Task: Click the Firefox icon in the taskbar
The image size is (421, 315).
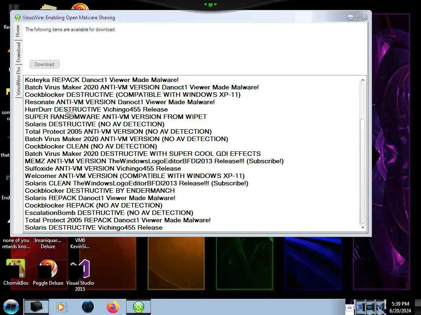Action: click(x=113, y=307)
